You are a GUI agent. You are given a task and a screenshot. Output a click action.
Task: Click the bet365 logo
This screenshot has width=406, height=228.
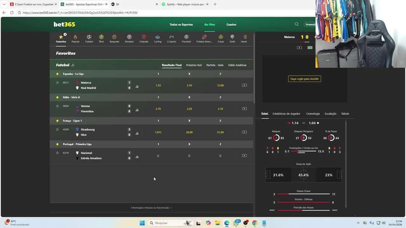(64, 24)
